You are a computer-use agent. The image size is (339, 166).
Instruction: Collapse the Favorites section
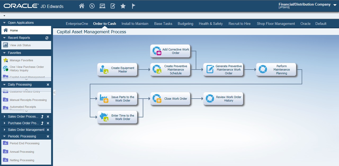click(x=4, y=53)
